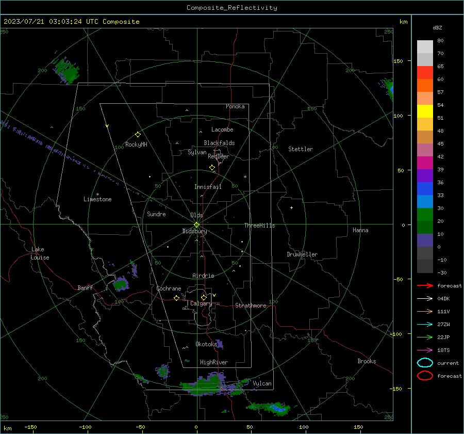Click the Banff label

coord(85,287)
